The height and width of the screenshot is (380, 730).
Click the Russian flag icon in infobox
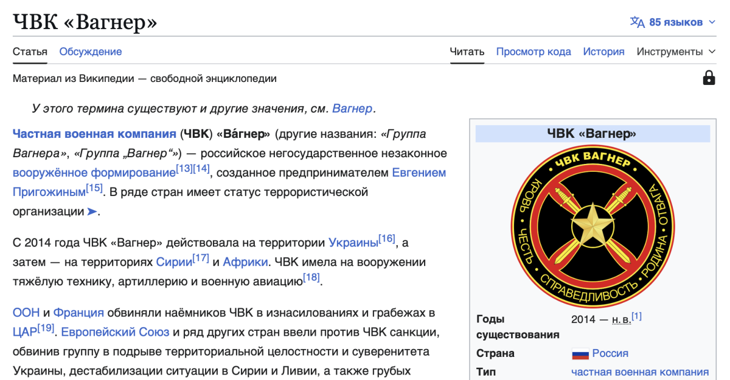click(x=580, y=354)
